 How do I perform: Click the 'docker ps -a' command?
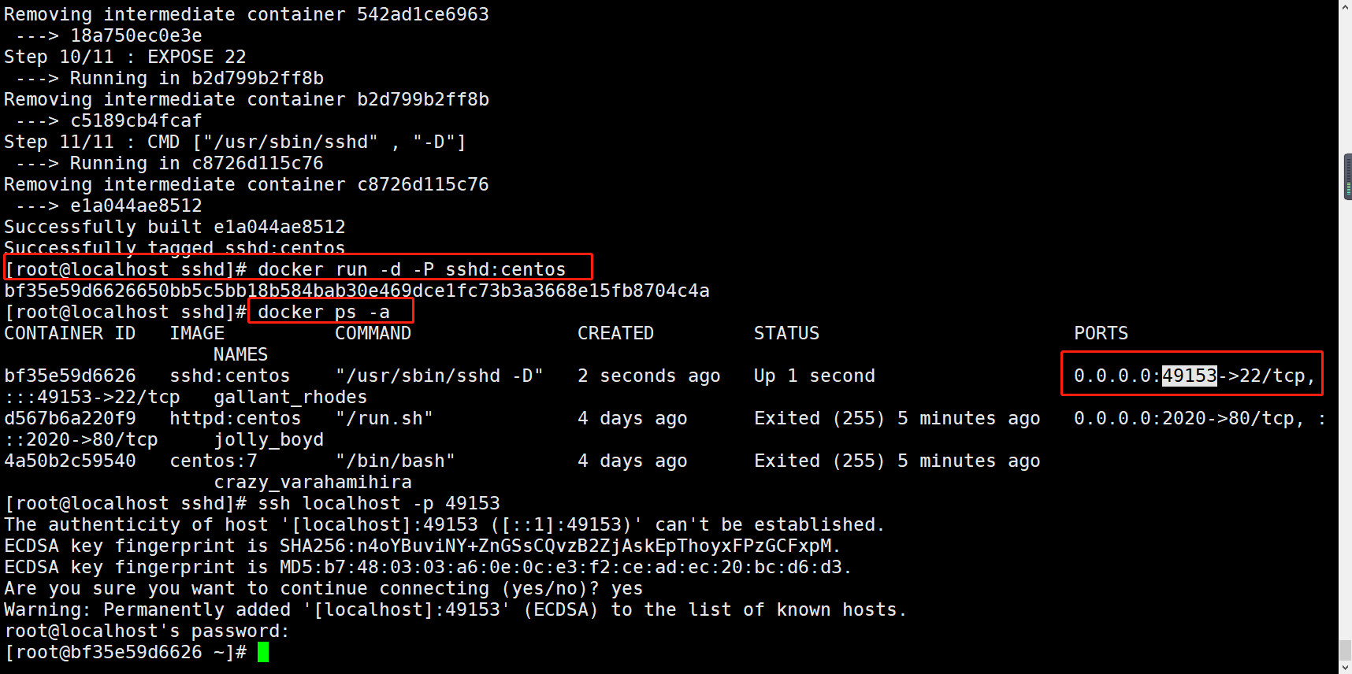click(324, 312)
